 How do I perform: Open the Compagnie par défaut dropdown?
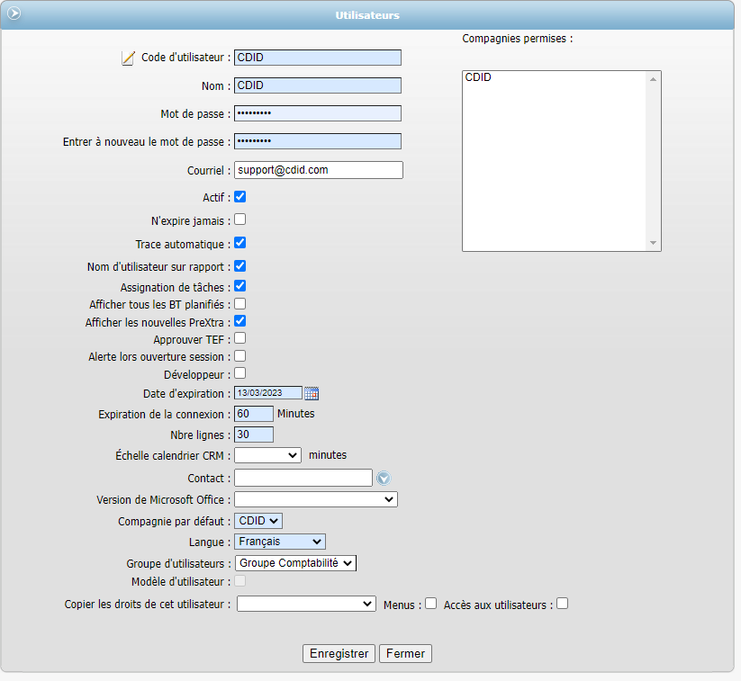tap(258, 521)
